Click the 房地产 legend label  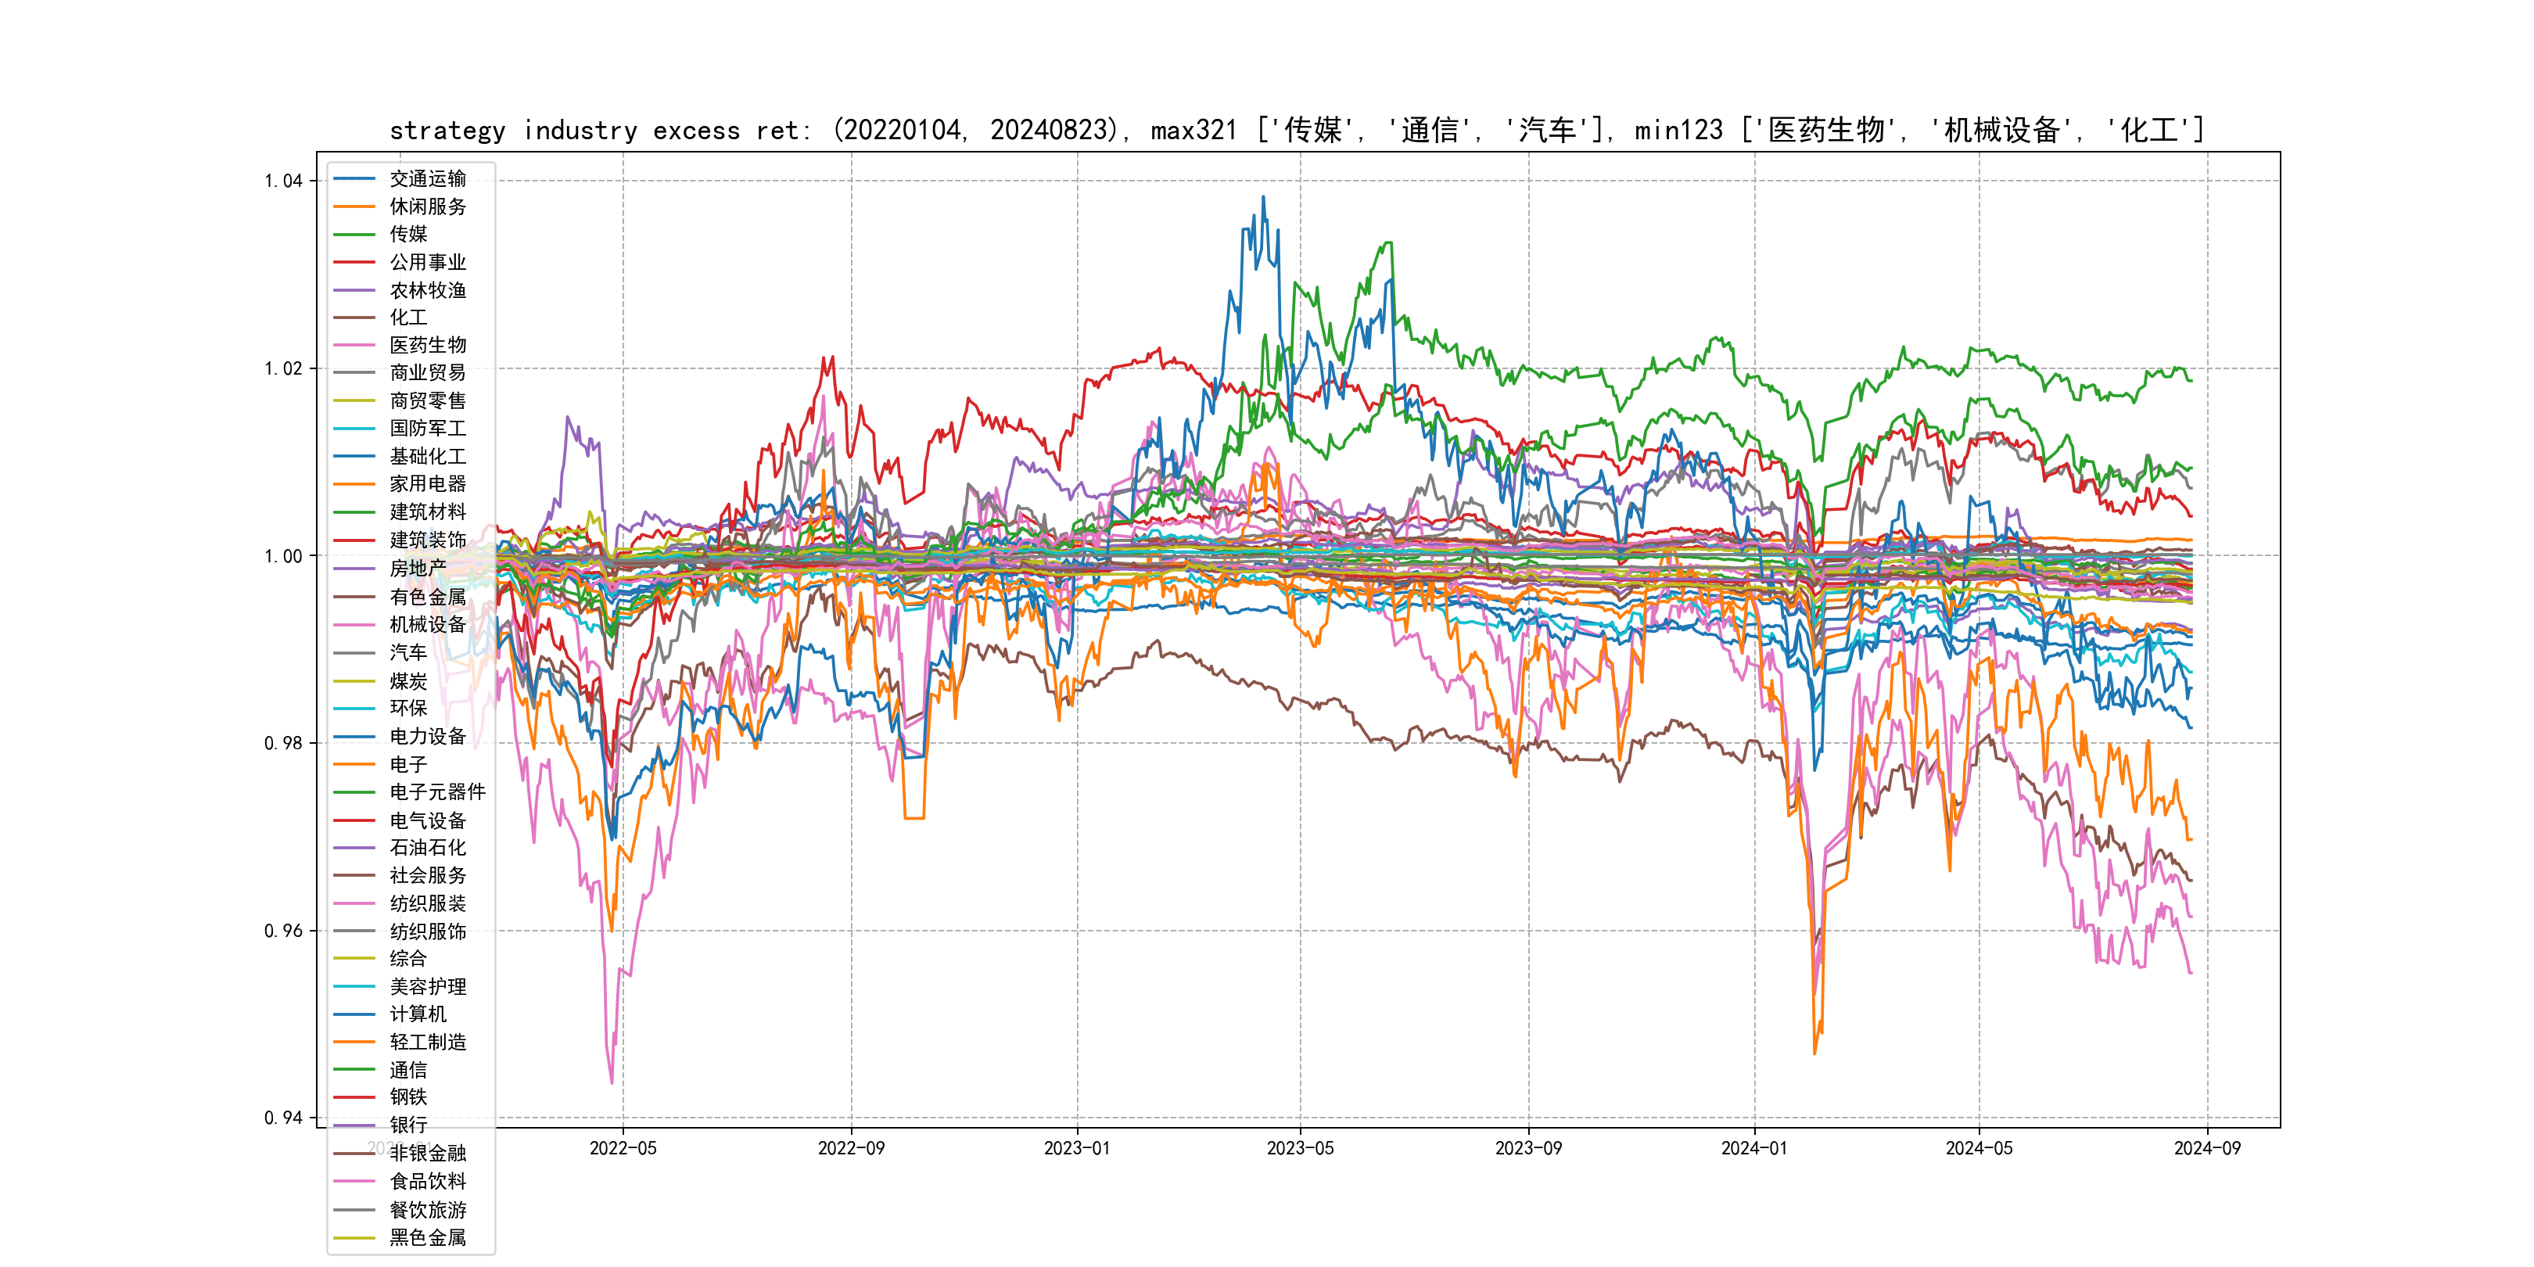click(417, 569)
